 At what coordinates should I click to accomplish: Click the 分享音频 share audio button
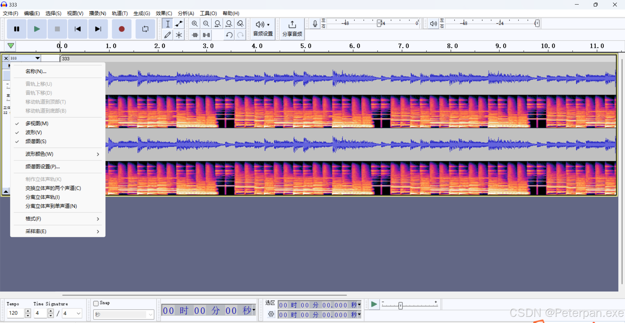tap(292, 29)
